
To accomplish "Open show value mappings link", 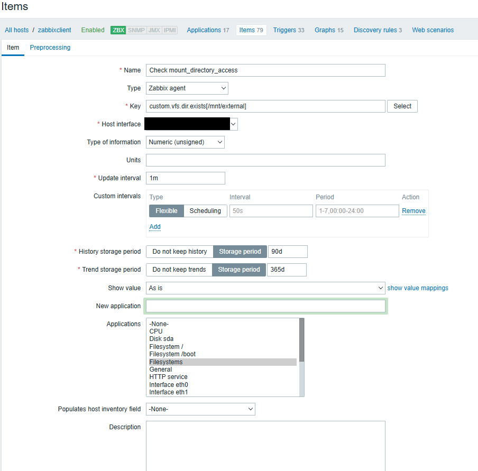I will coord(418,288).
